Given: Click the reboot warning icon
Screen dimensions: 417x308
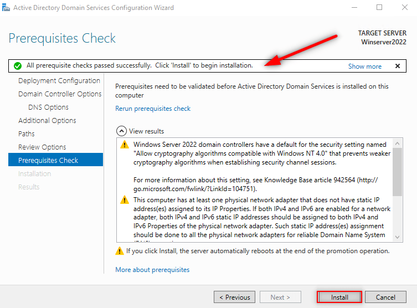Looking at the screenshot, I should pyautogui.click(x=119, y=251).
